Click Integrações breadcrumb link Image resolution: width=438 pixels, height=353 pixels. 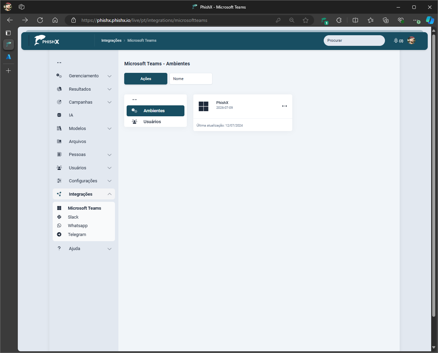click(x=111, y=40)
